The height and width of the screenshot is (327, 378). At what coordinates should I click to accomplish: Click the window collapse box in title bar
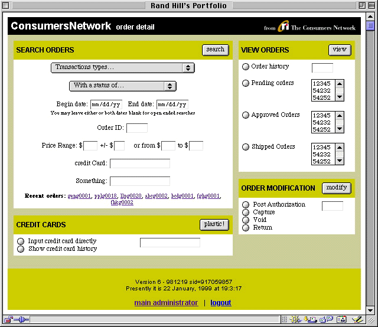pyautogui.click(x=372, y=5)
